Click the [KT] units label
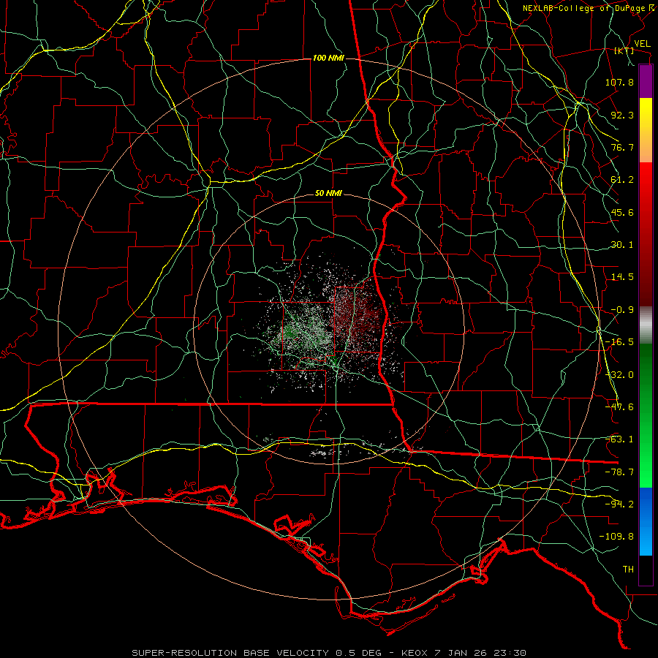The width and height of the screenshot is (658, 658). (x=624, y=50)
